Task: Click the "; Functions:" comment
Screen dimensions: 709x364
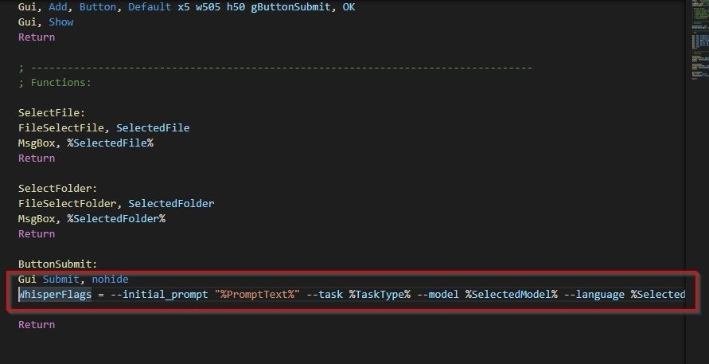Action: click(55, 82)
